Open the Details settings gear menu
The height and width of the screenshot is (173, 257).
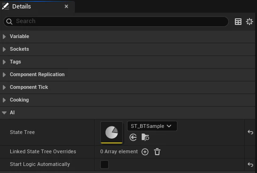point(249,22)
